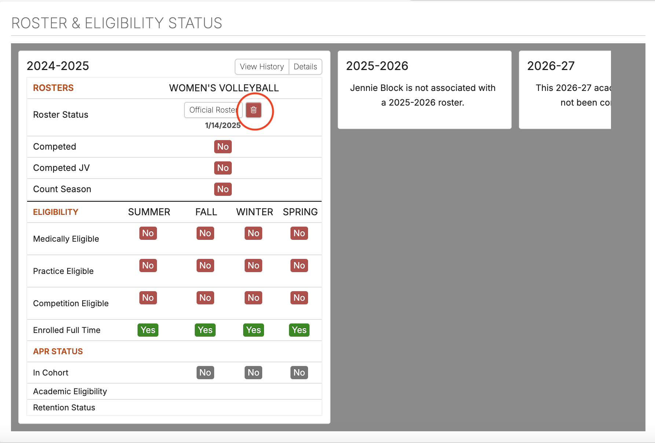The image size is (655, 443).
Task: Click In Cohort Spring No badge
Action: pos(299,373)
